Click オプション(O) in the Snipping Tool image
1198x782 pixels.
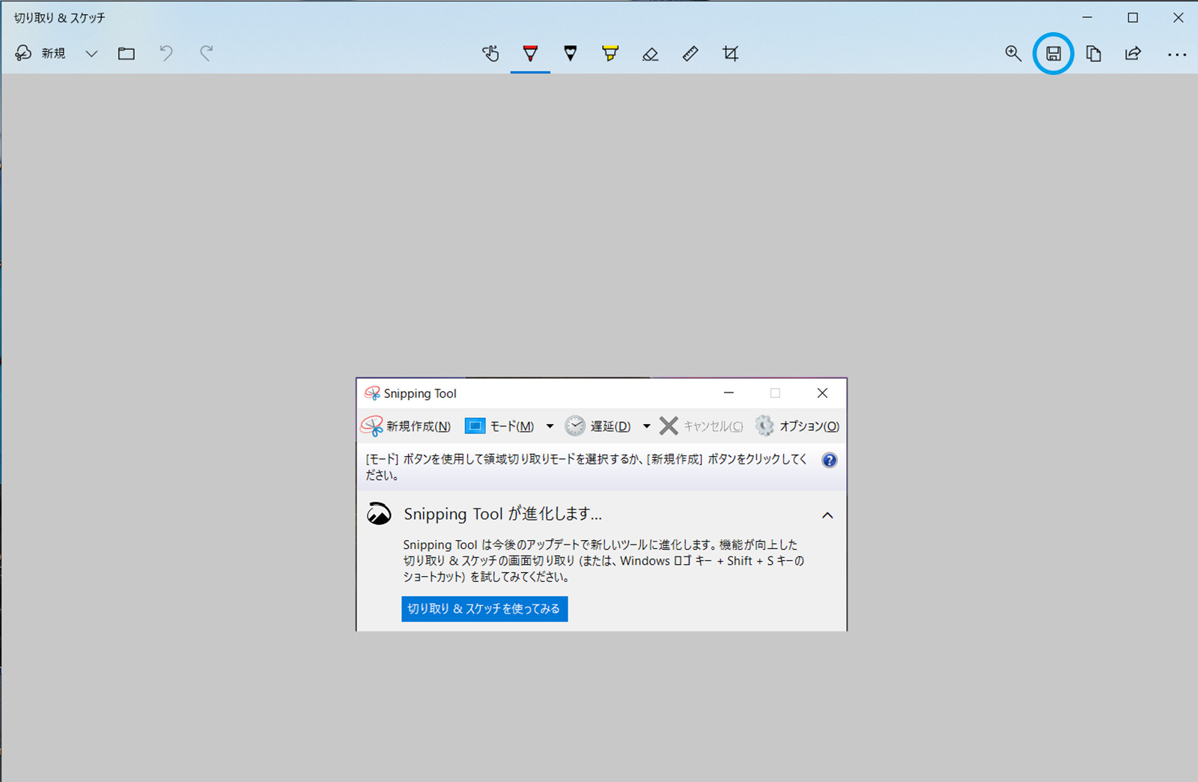797,426
